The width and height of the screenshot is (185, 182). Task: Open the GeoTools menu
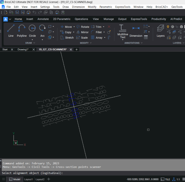177,7
